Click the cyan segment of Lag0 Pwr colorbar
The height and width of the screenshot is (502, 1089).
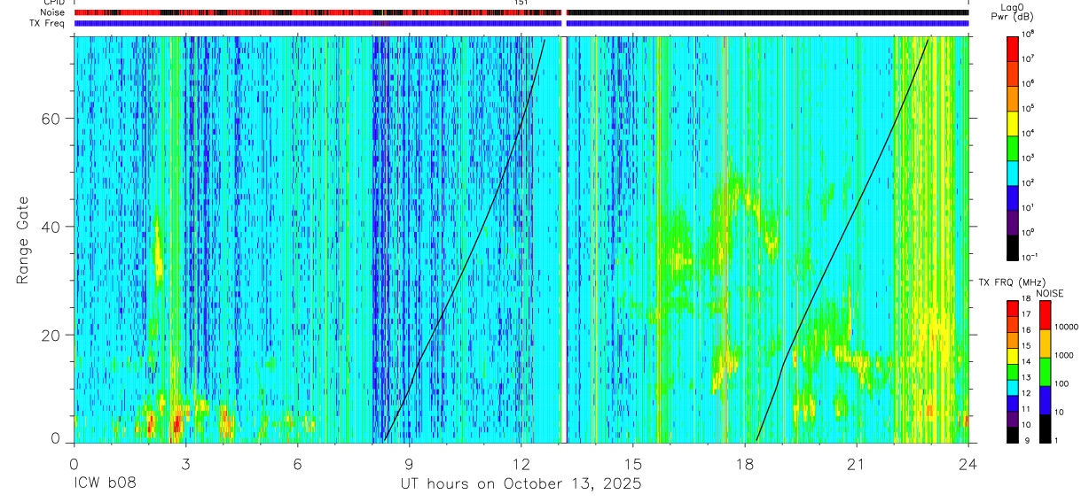pos(1013,172)
